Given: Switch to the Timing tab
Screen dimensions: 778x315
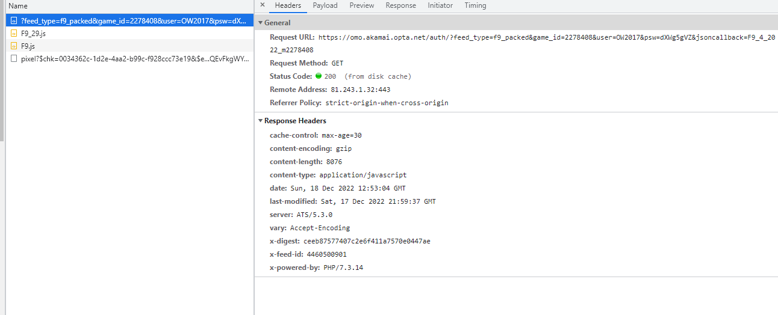Looking at the screenshot, I should point(475,5).
